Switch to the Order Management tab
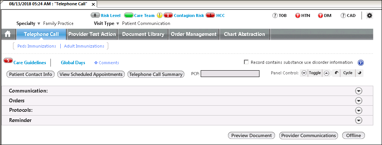 [x=194, y=34]
